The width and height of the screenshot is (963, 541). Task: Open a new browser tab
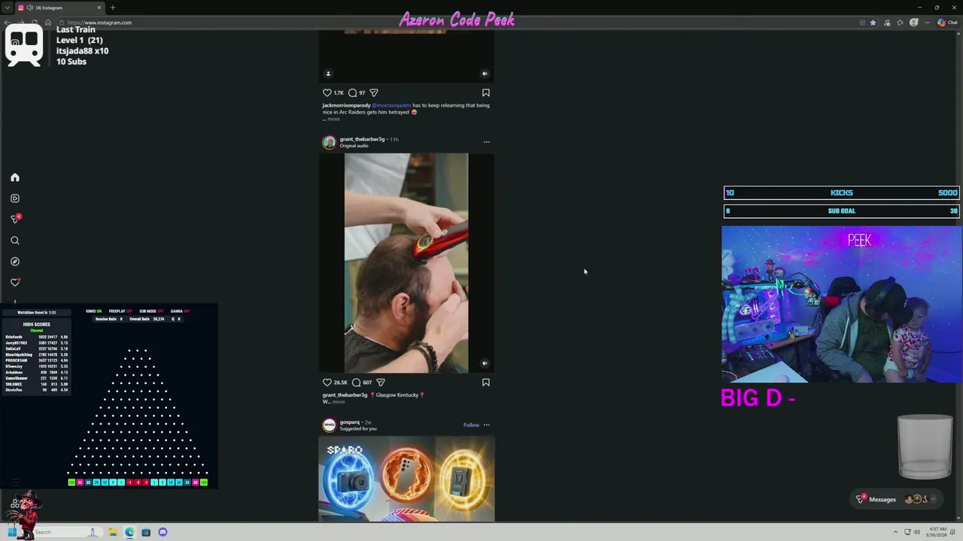coord(113,8)
